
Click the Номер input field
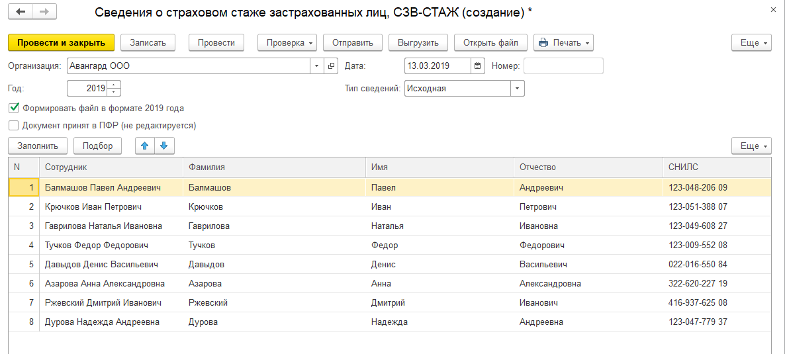pos(563,66)
